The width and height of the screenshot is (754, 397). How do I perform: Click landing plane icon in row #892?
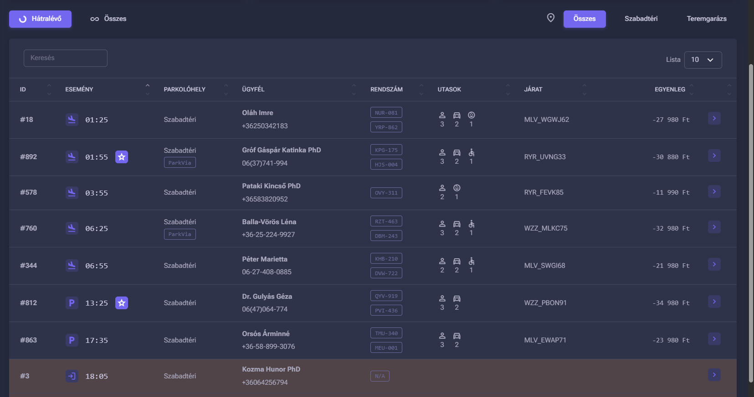(72, 156)
